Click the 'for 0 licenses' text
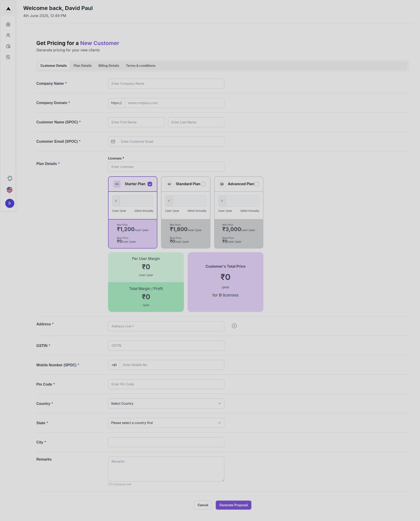The image size is (420, 521). point(225,295)
